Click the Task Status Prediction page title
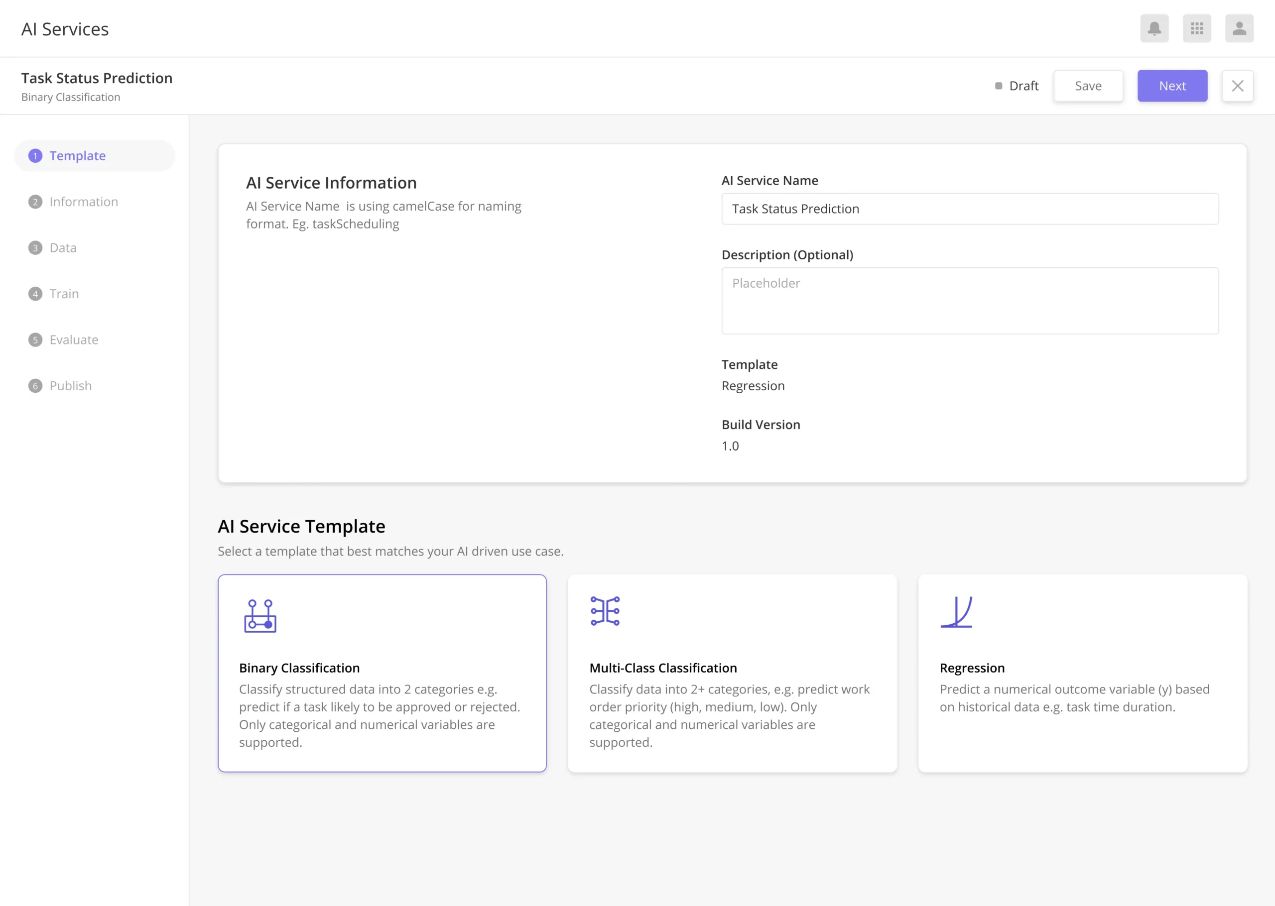 point(97,78)
